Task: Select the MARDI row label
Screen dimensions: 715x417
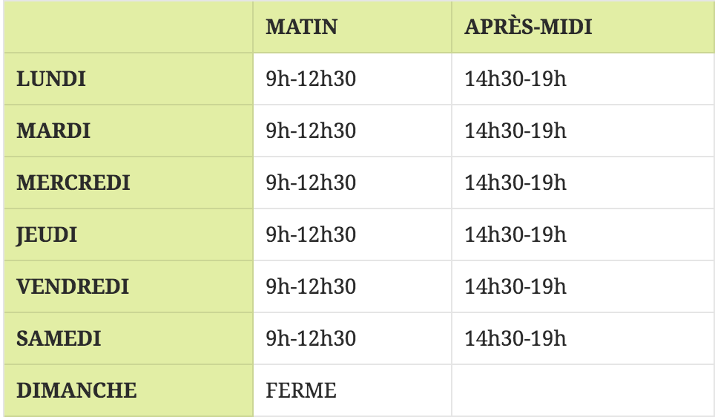Action: pyautogui.click(x=53, y=131)
